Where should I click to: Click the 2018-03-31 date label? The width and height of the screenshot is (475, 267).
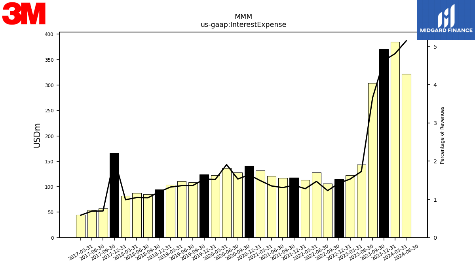(x=125, y=252)
